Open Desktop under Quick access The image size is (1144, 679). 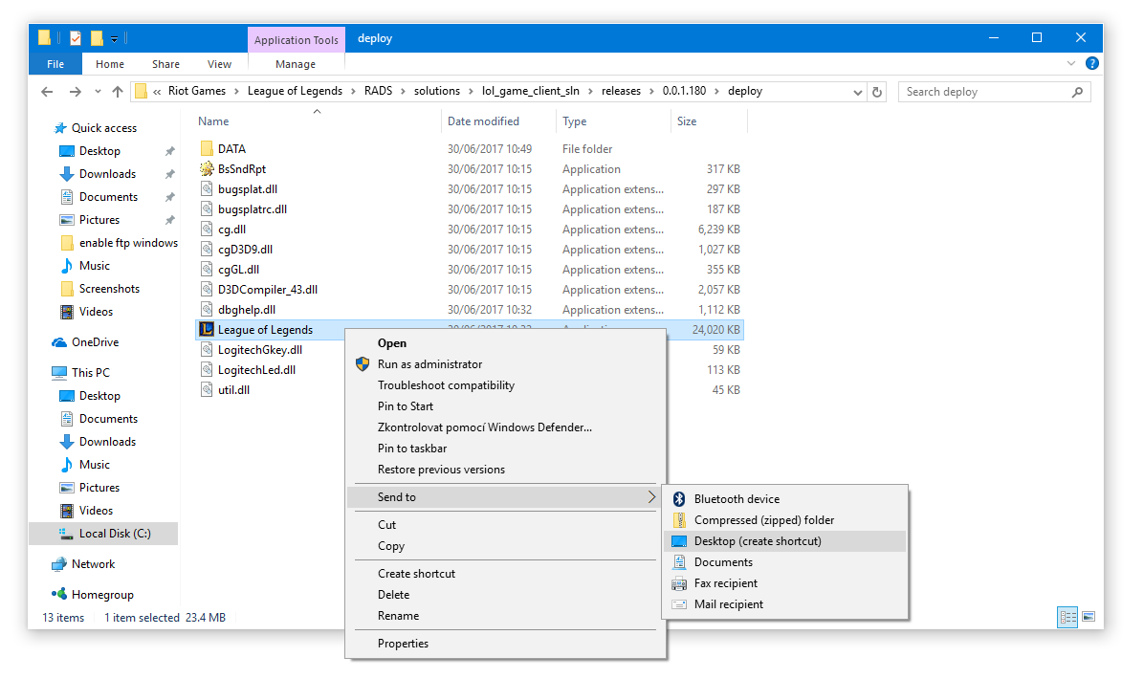coord(99,151)
